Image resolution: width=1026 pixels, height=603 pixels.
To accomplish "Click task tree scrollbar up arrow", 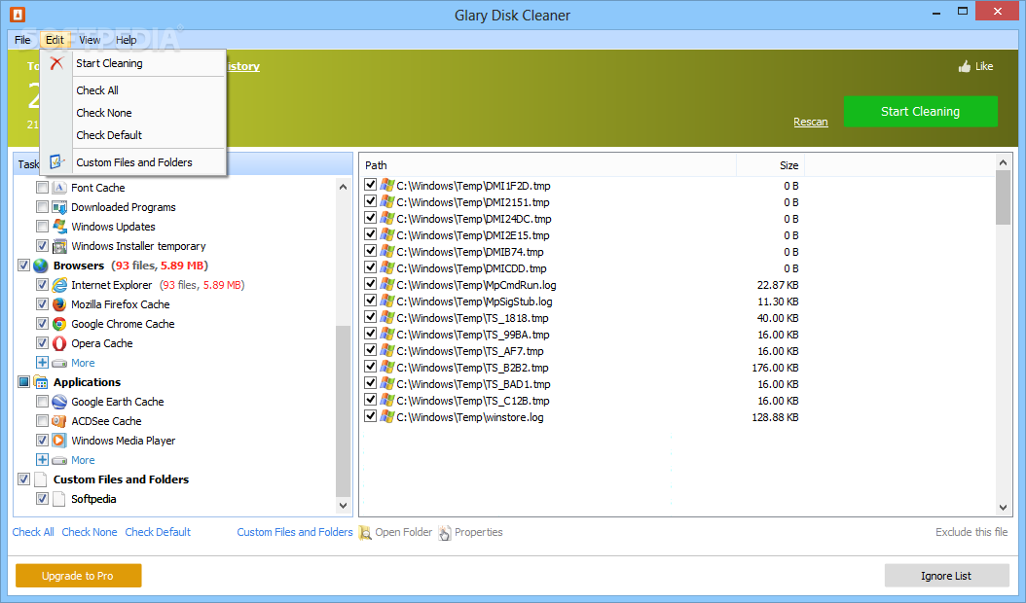I will coord(343,187).
